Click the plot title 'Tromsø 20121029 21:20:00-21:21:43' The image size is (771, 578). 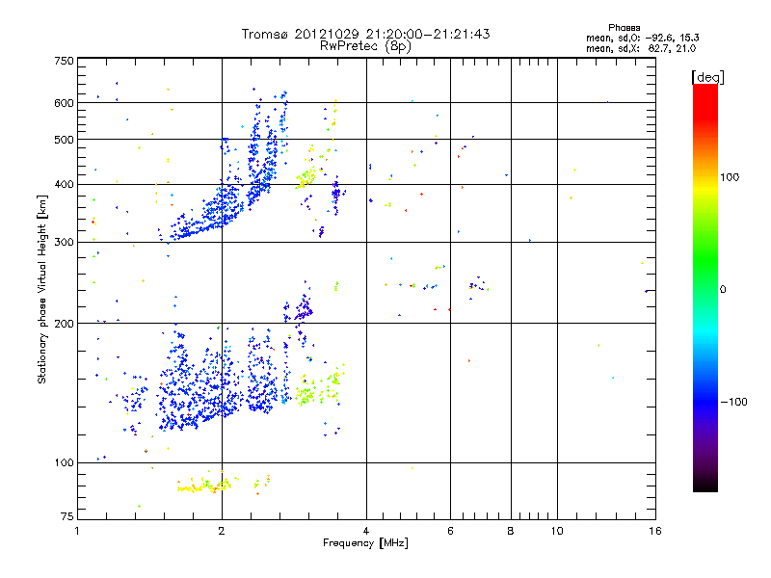point(365,34)
